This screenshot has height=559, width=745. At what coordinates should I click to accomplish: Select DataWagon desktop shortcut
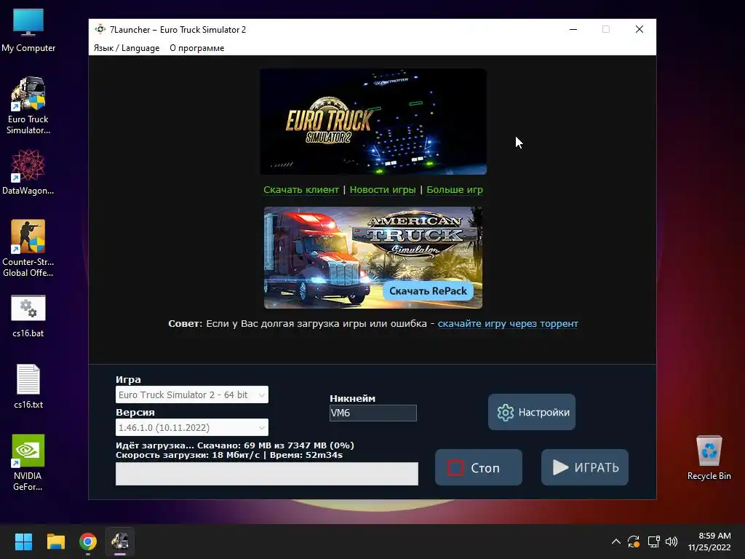click(x=28, y=172)
